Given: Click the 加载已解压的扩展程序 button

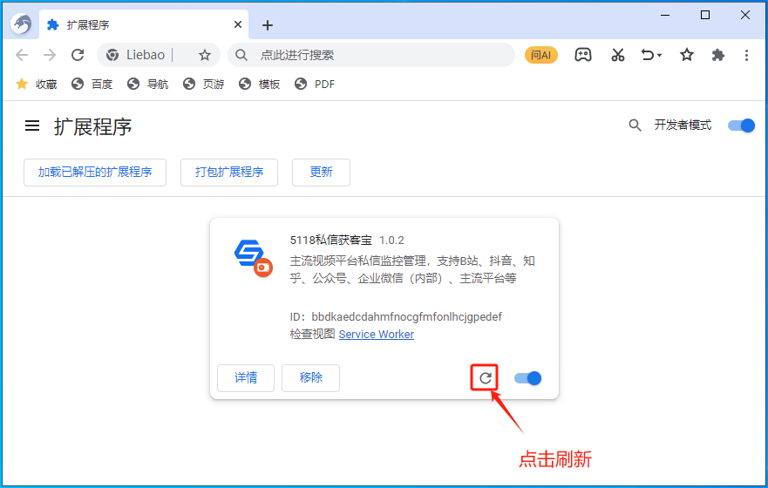Looking at the screenshot, I should (x=94, y=173).
